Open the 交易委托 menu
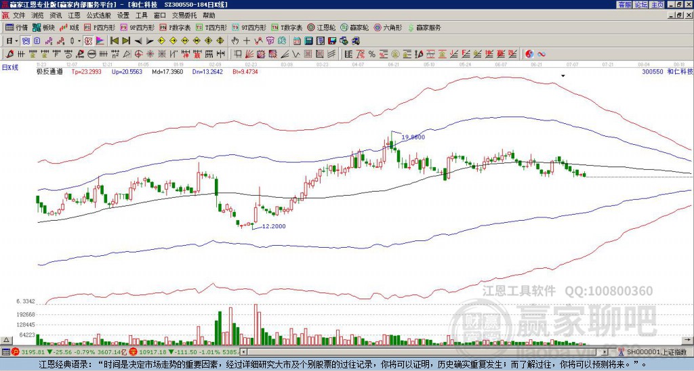The height and width of the screenshot is (371, 694). 184,16
